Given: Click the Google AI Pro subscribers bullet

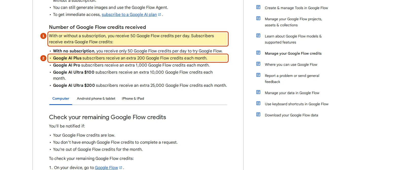Looking at the screenshot, I should pyautogui.click(x=131, y=65).
